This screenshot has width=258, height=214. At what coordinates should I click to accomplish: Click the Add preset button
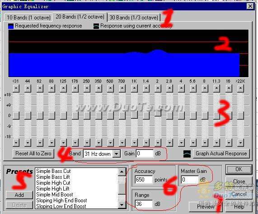pyautogui.click(x=19, y=195)
